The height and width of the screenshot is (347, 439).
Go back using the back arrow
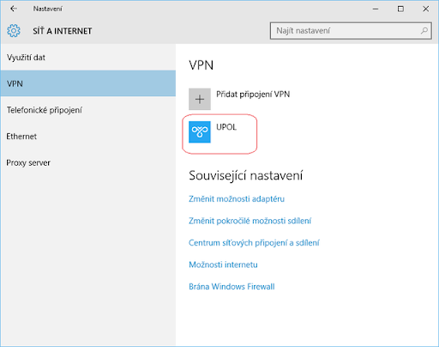(14, 9)
